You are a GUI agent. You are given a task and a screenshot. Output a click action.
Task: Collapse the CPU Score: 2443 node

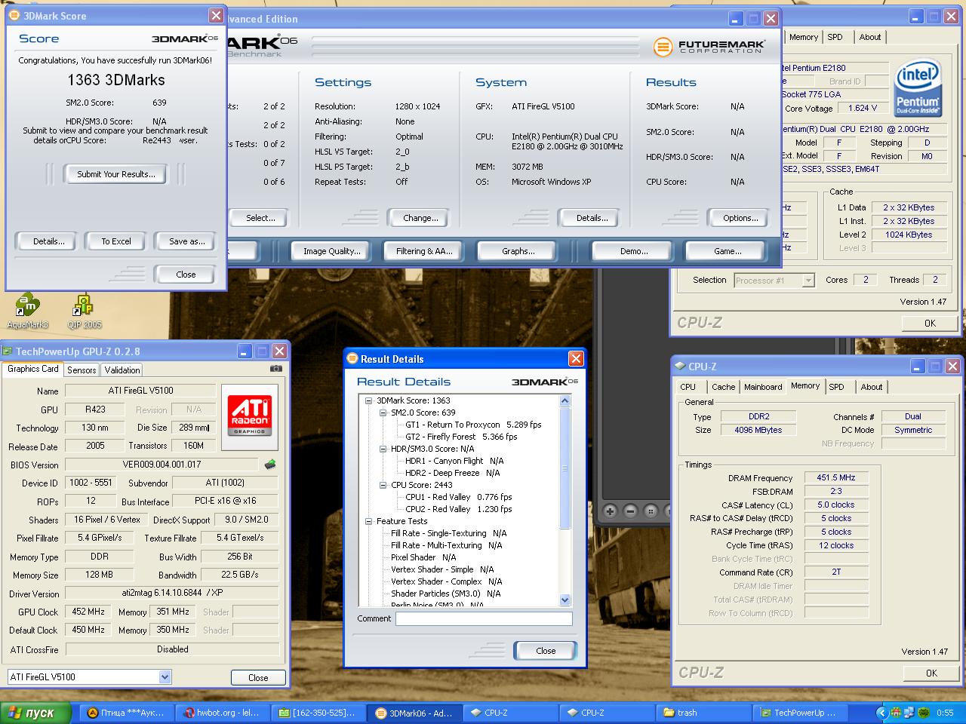pyautogui.click(x=383, y=486)
